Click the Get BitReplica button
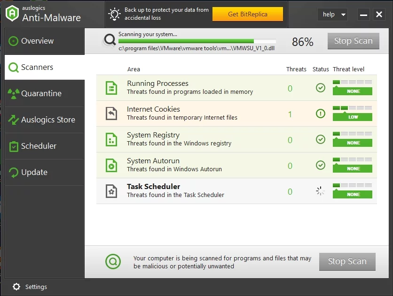The image size is (393, 296). click(248, 14)
